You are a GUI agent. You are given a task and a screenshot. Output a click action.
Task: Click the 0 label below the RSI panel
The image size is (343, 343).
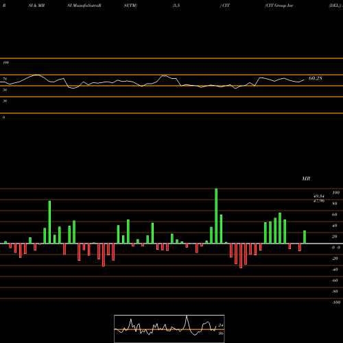coord(3,117)
